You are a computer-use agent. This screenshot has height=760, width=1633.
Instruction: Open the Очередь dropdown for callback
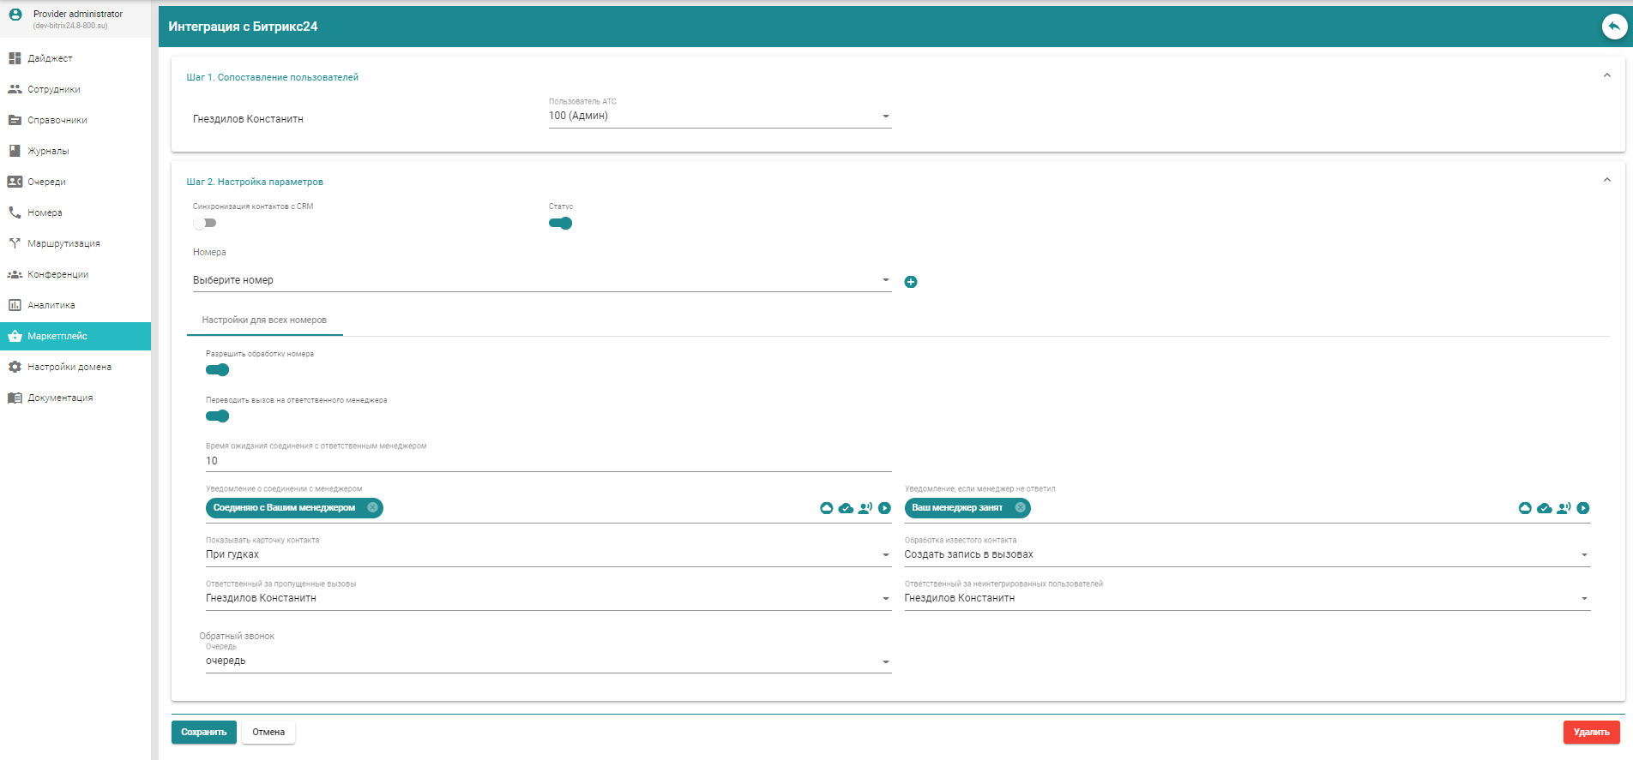point(549,661)
